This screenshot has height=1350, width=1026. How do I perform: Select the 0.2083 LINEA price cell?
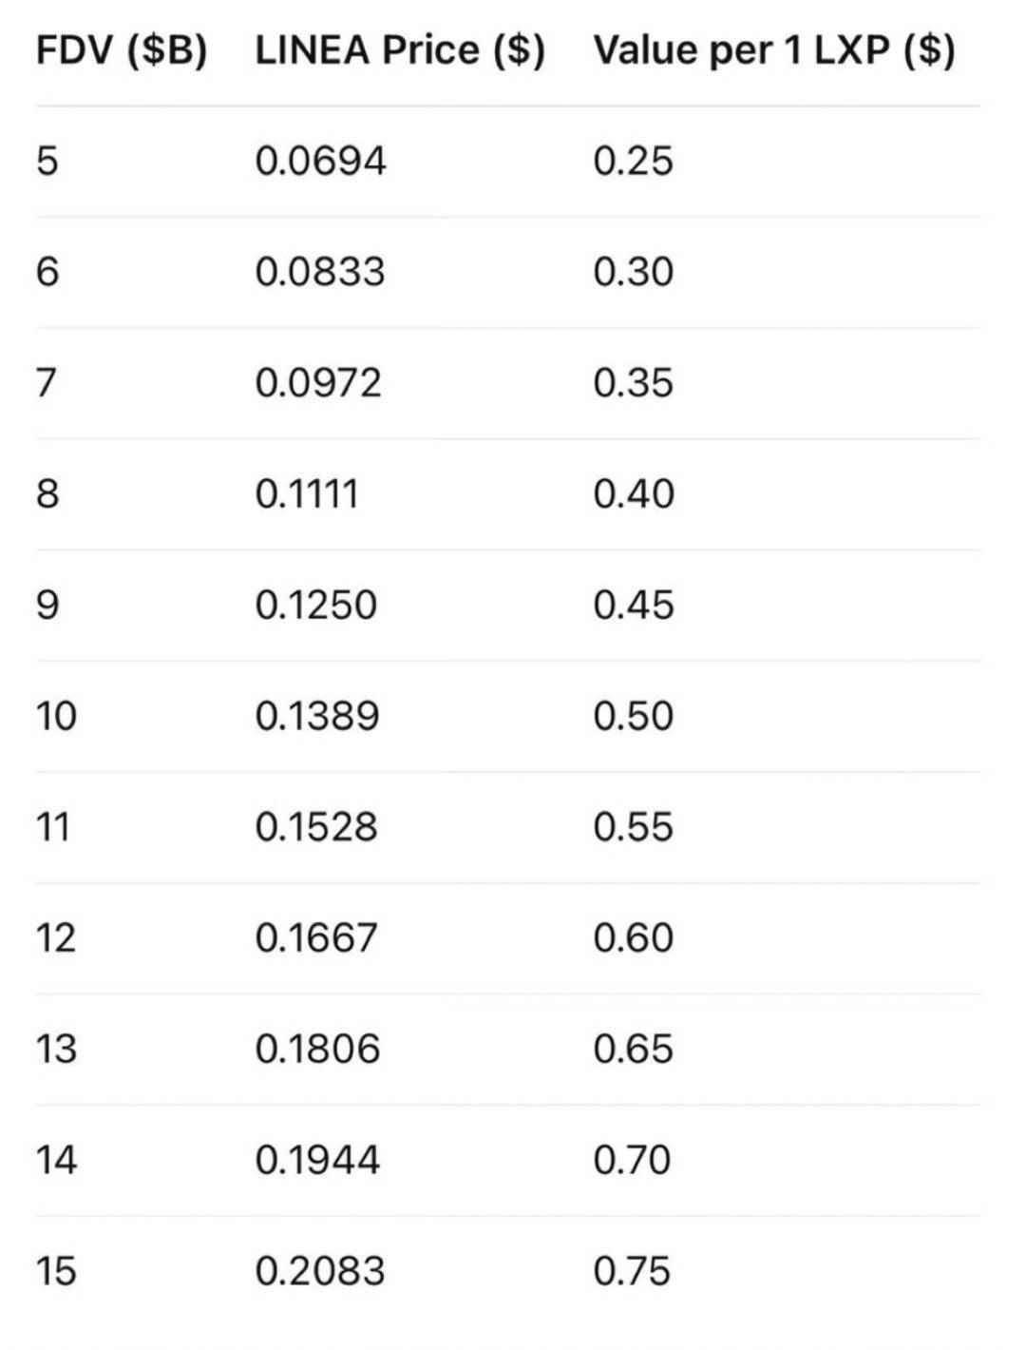tap(320, 1271)
